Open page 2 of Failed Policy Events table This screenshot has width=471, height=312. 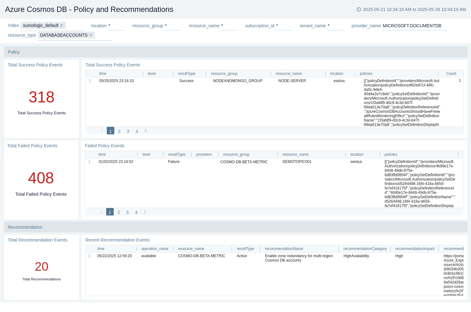tap(119, 212)
